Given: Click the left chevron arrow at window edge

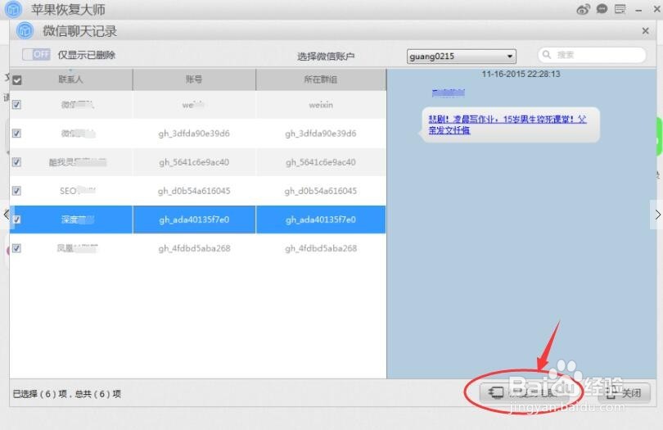Looking at the screenshot, I should (6, 214).
